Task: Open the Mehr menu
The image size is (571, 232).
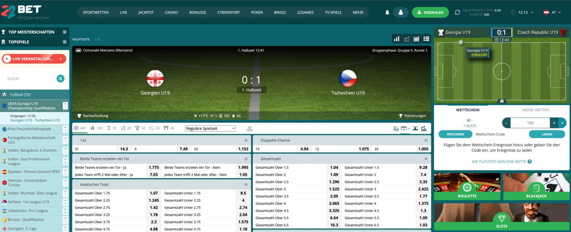Action: coord(358,12)
